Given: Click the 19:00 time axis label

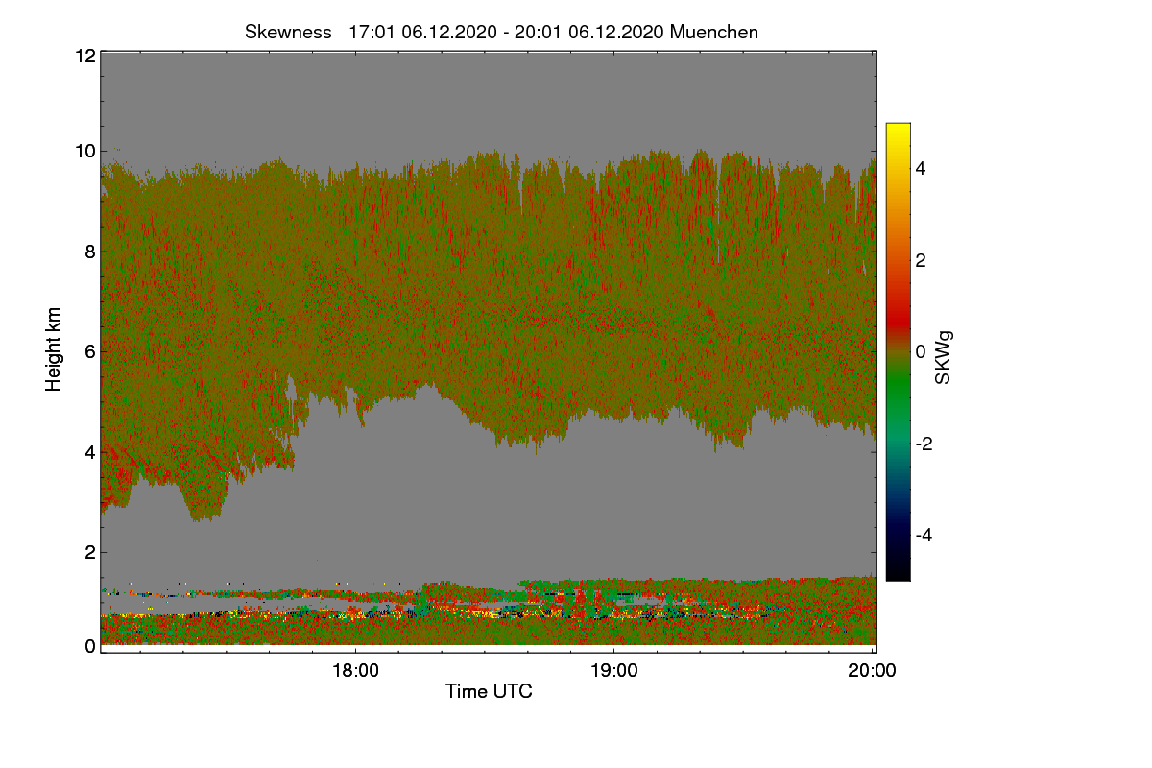Looking at the screenshot, I should coord(613,671).
